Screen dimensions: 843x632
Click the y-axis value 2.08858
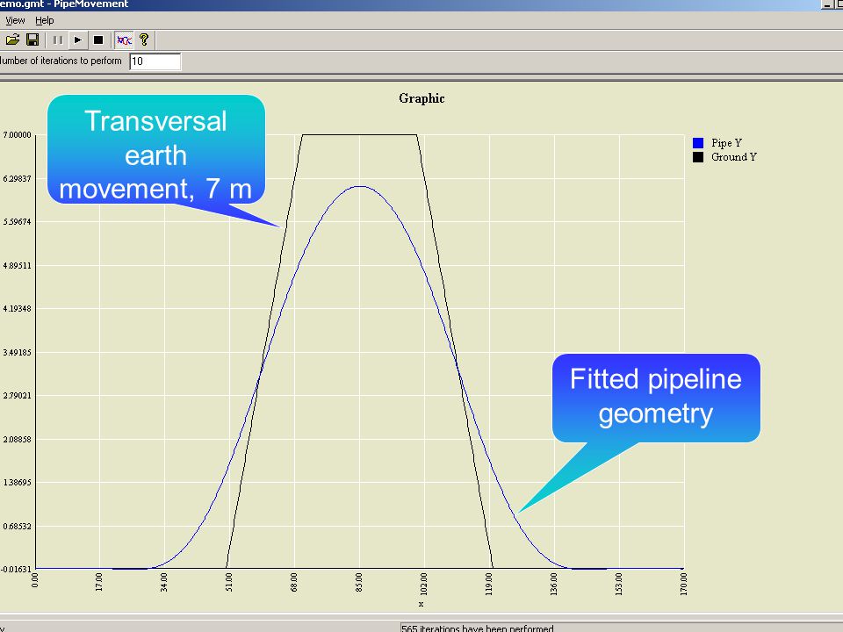click(x=18, y=440)
